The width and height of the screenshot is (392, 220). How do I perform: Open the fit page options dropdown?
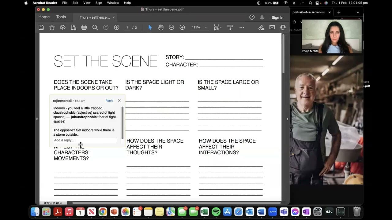(218, 28)
